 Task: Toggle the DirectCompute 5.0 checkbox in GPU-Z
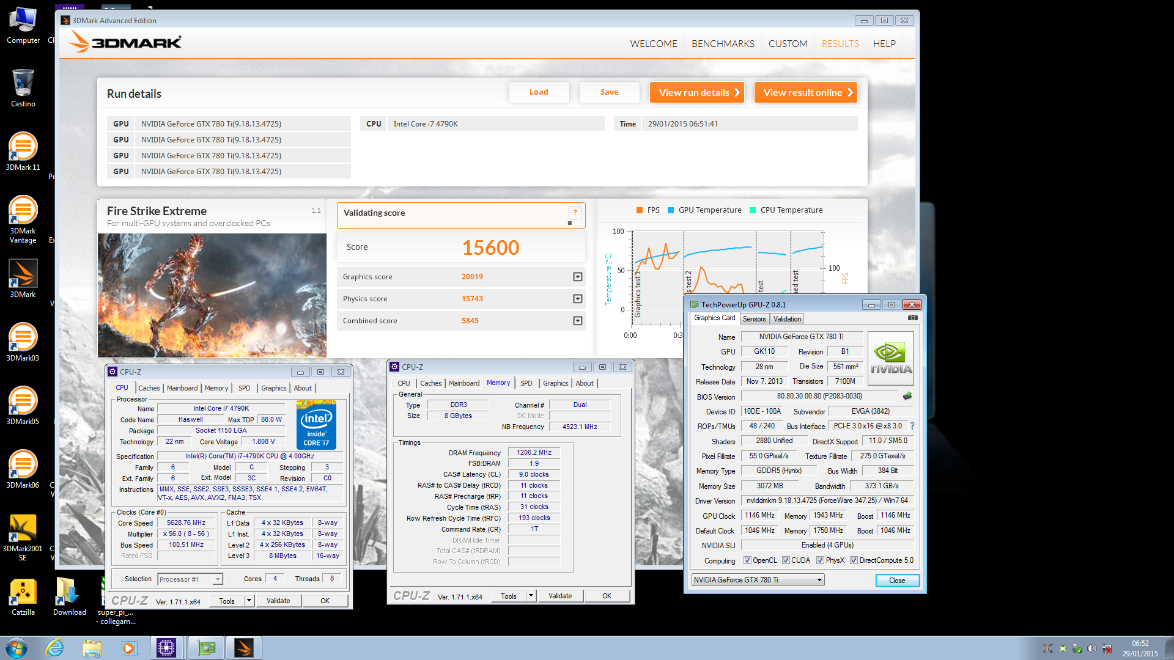(854, 560)
